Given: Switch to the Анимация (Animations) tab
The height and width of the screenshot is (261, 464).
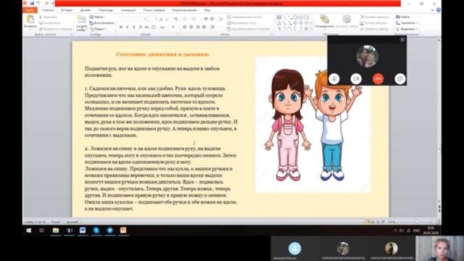Looking at the screenshot, I should click(128, 10).
